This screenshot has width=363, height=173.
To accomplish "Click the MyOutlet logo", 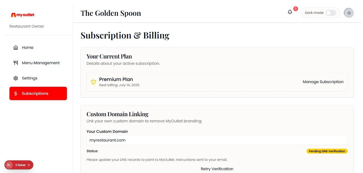I will [23, 15].
